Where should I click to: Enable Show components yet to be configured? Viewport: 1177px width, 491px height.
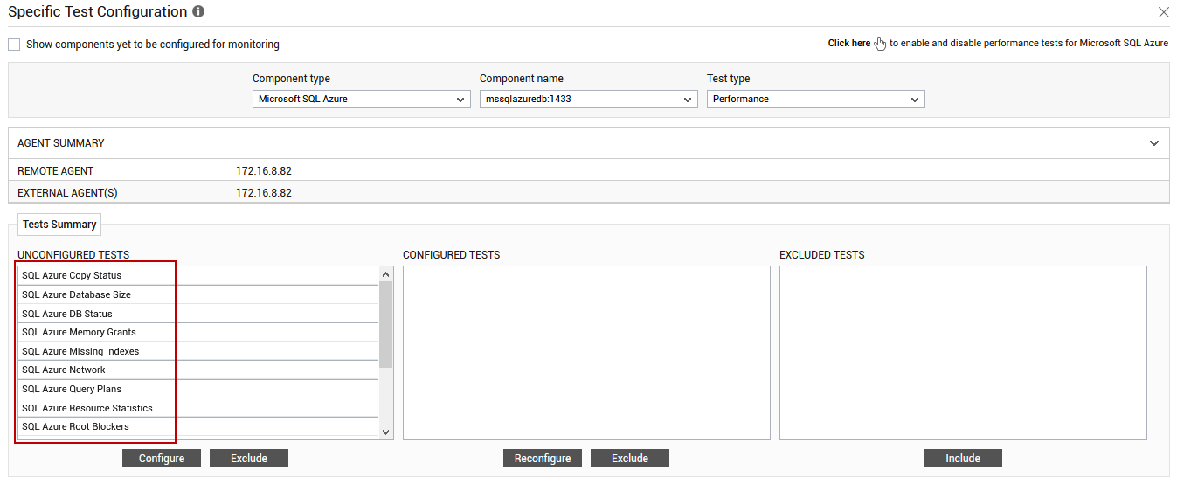[x=14, y=44]
